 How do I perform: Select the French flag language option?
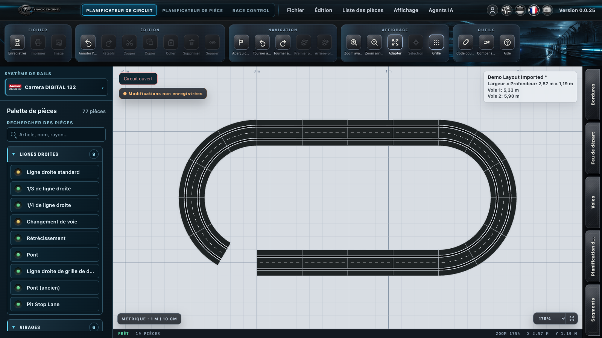(534, 10)
